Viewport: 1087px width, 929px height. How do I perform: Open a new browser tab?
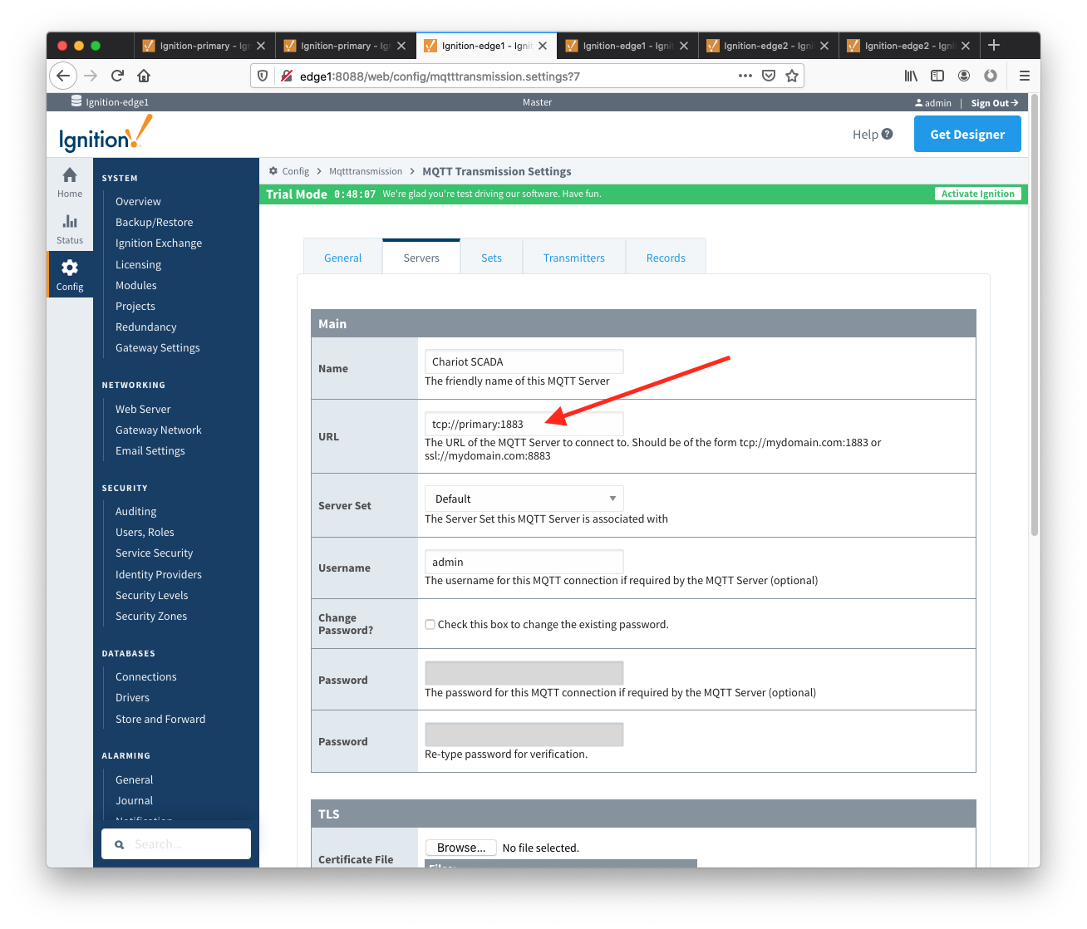[994, 45]
